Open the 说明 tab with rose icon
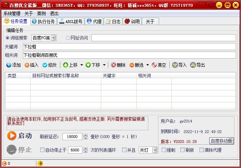Image resolution: width=241 pixels, height=168 pixels. (x=132, y=22)
